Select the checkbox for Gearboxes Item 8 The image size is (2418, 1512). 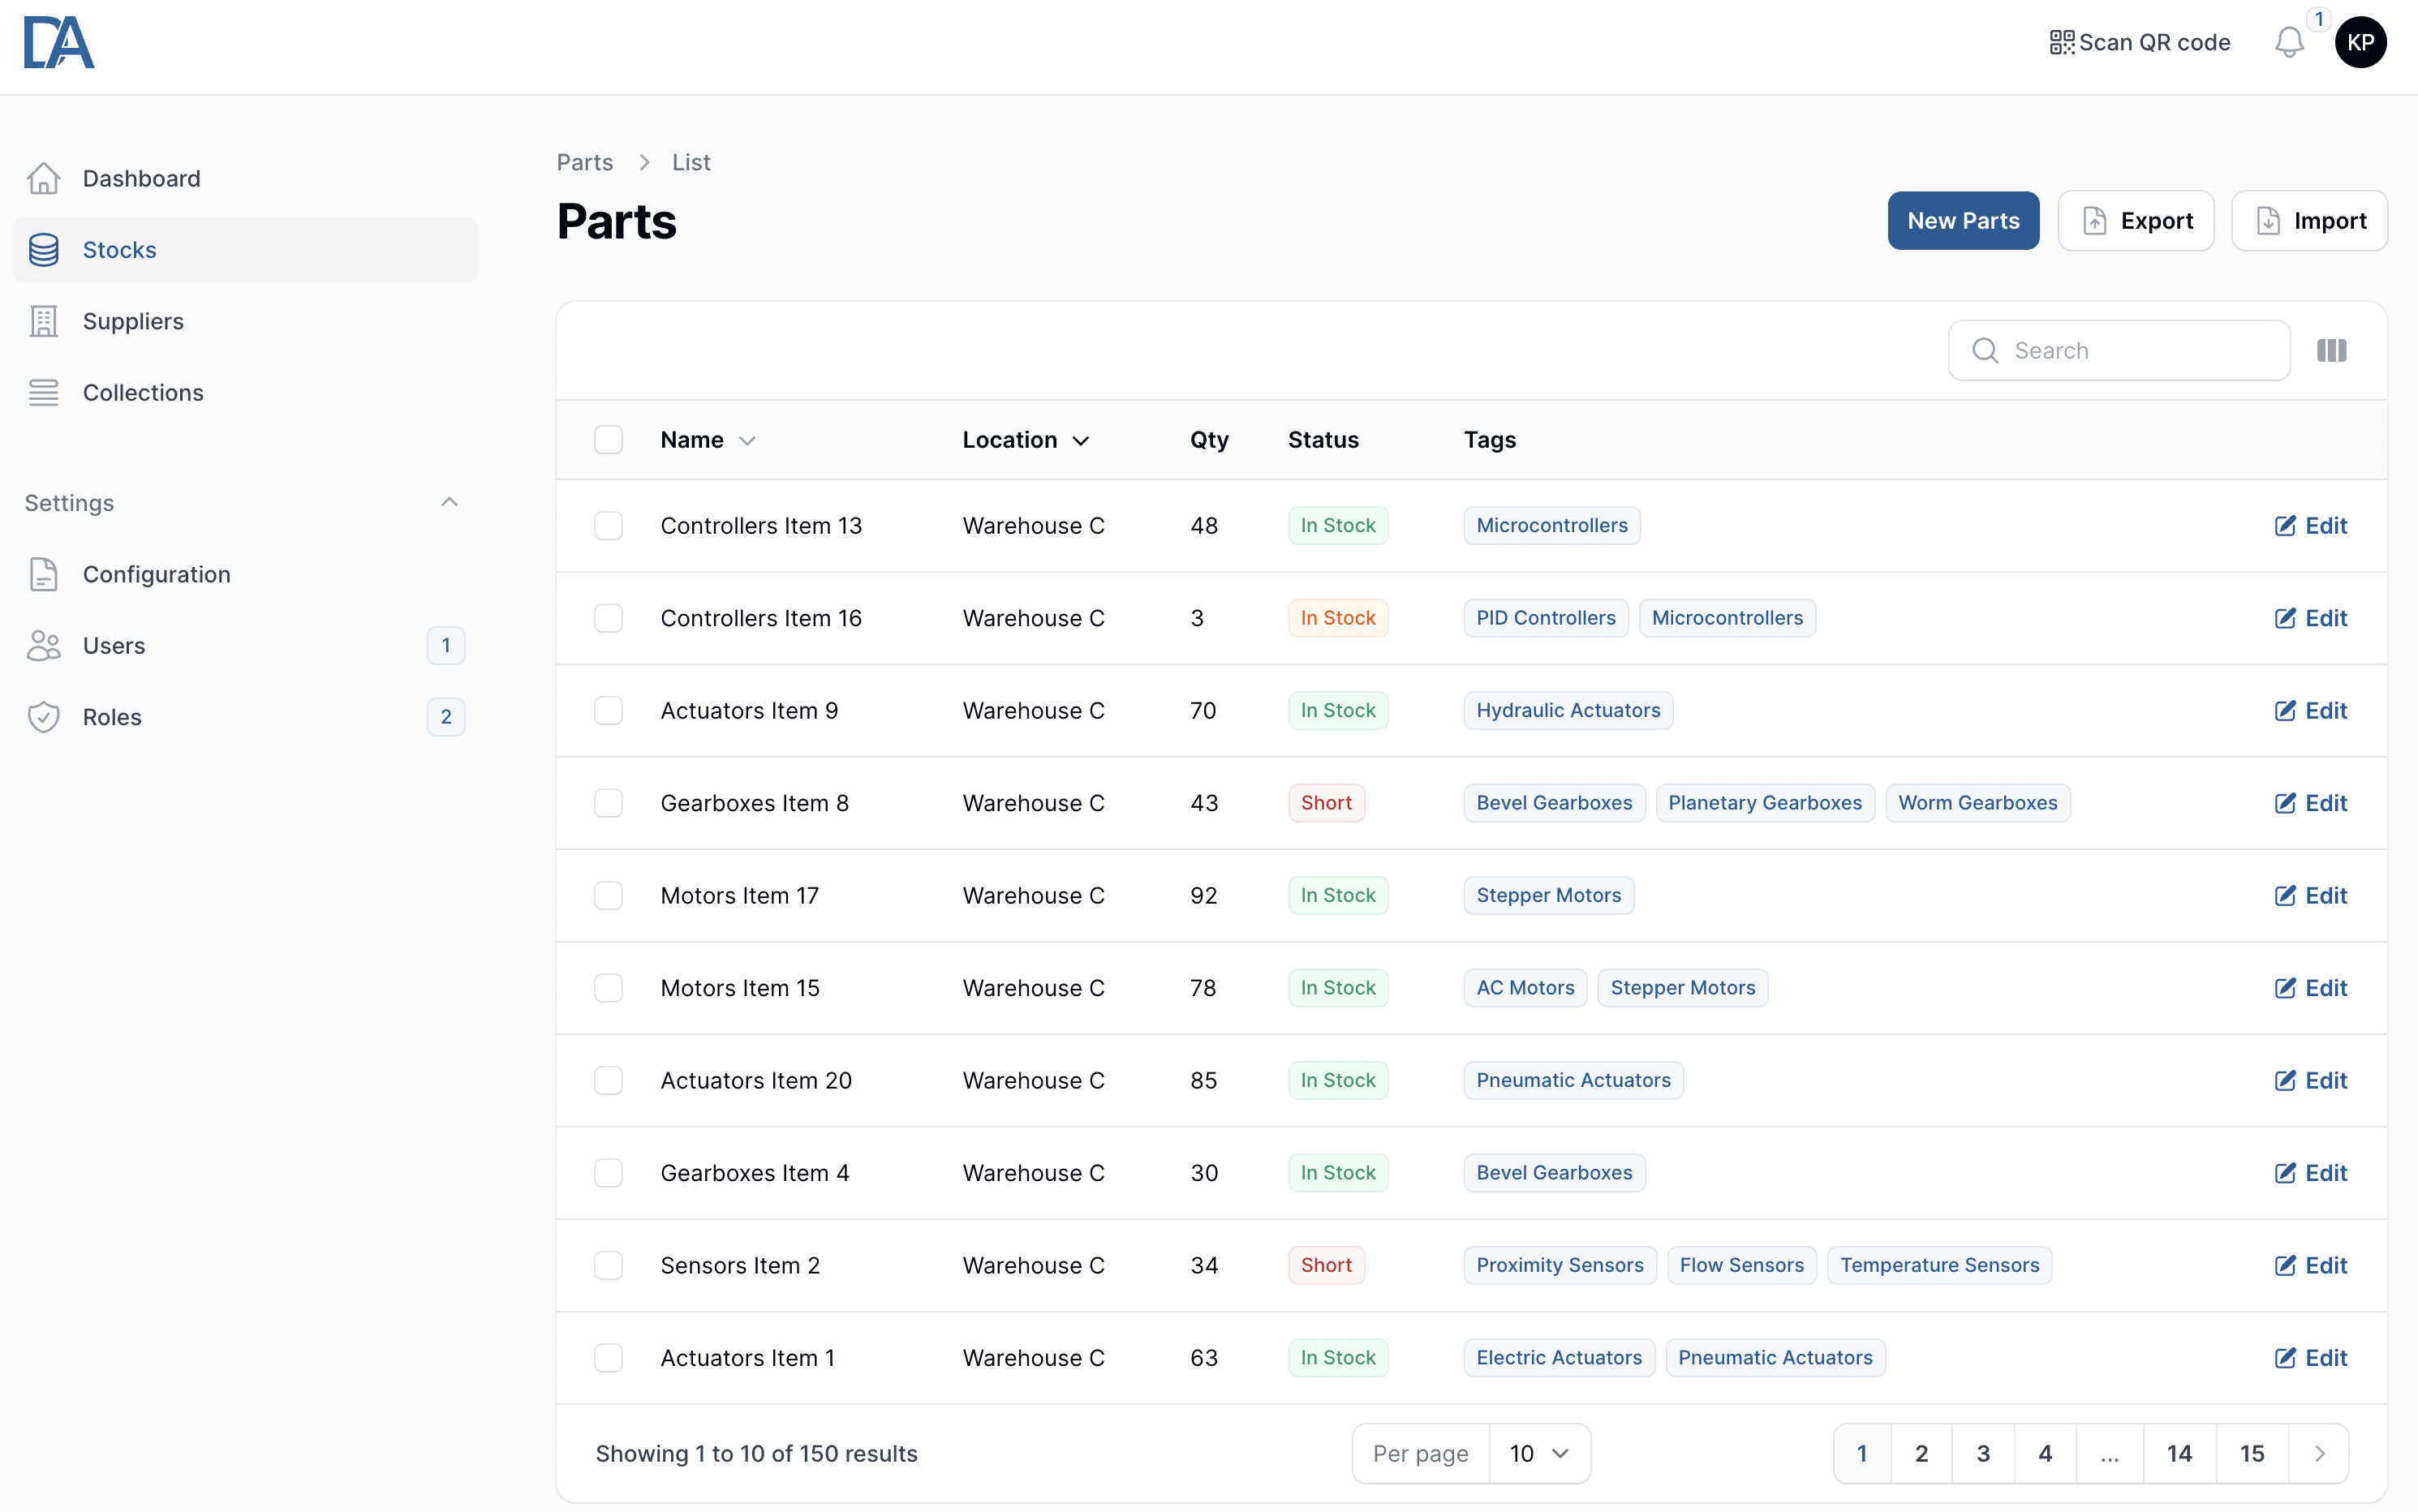click(609, 802)
